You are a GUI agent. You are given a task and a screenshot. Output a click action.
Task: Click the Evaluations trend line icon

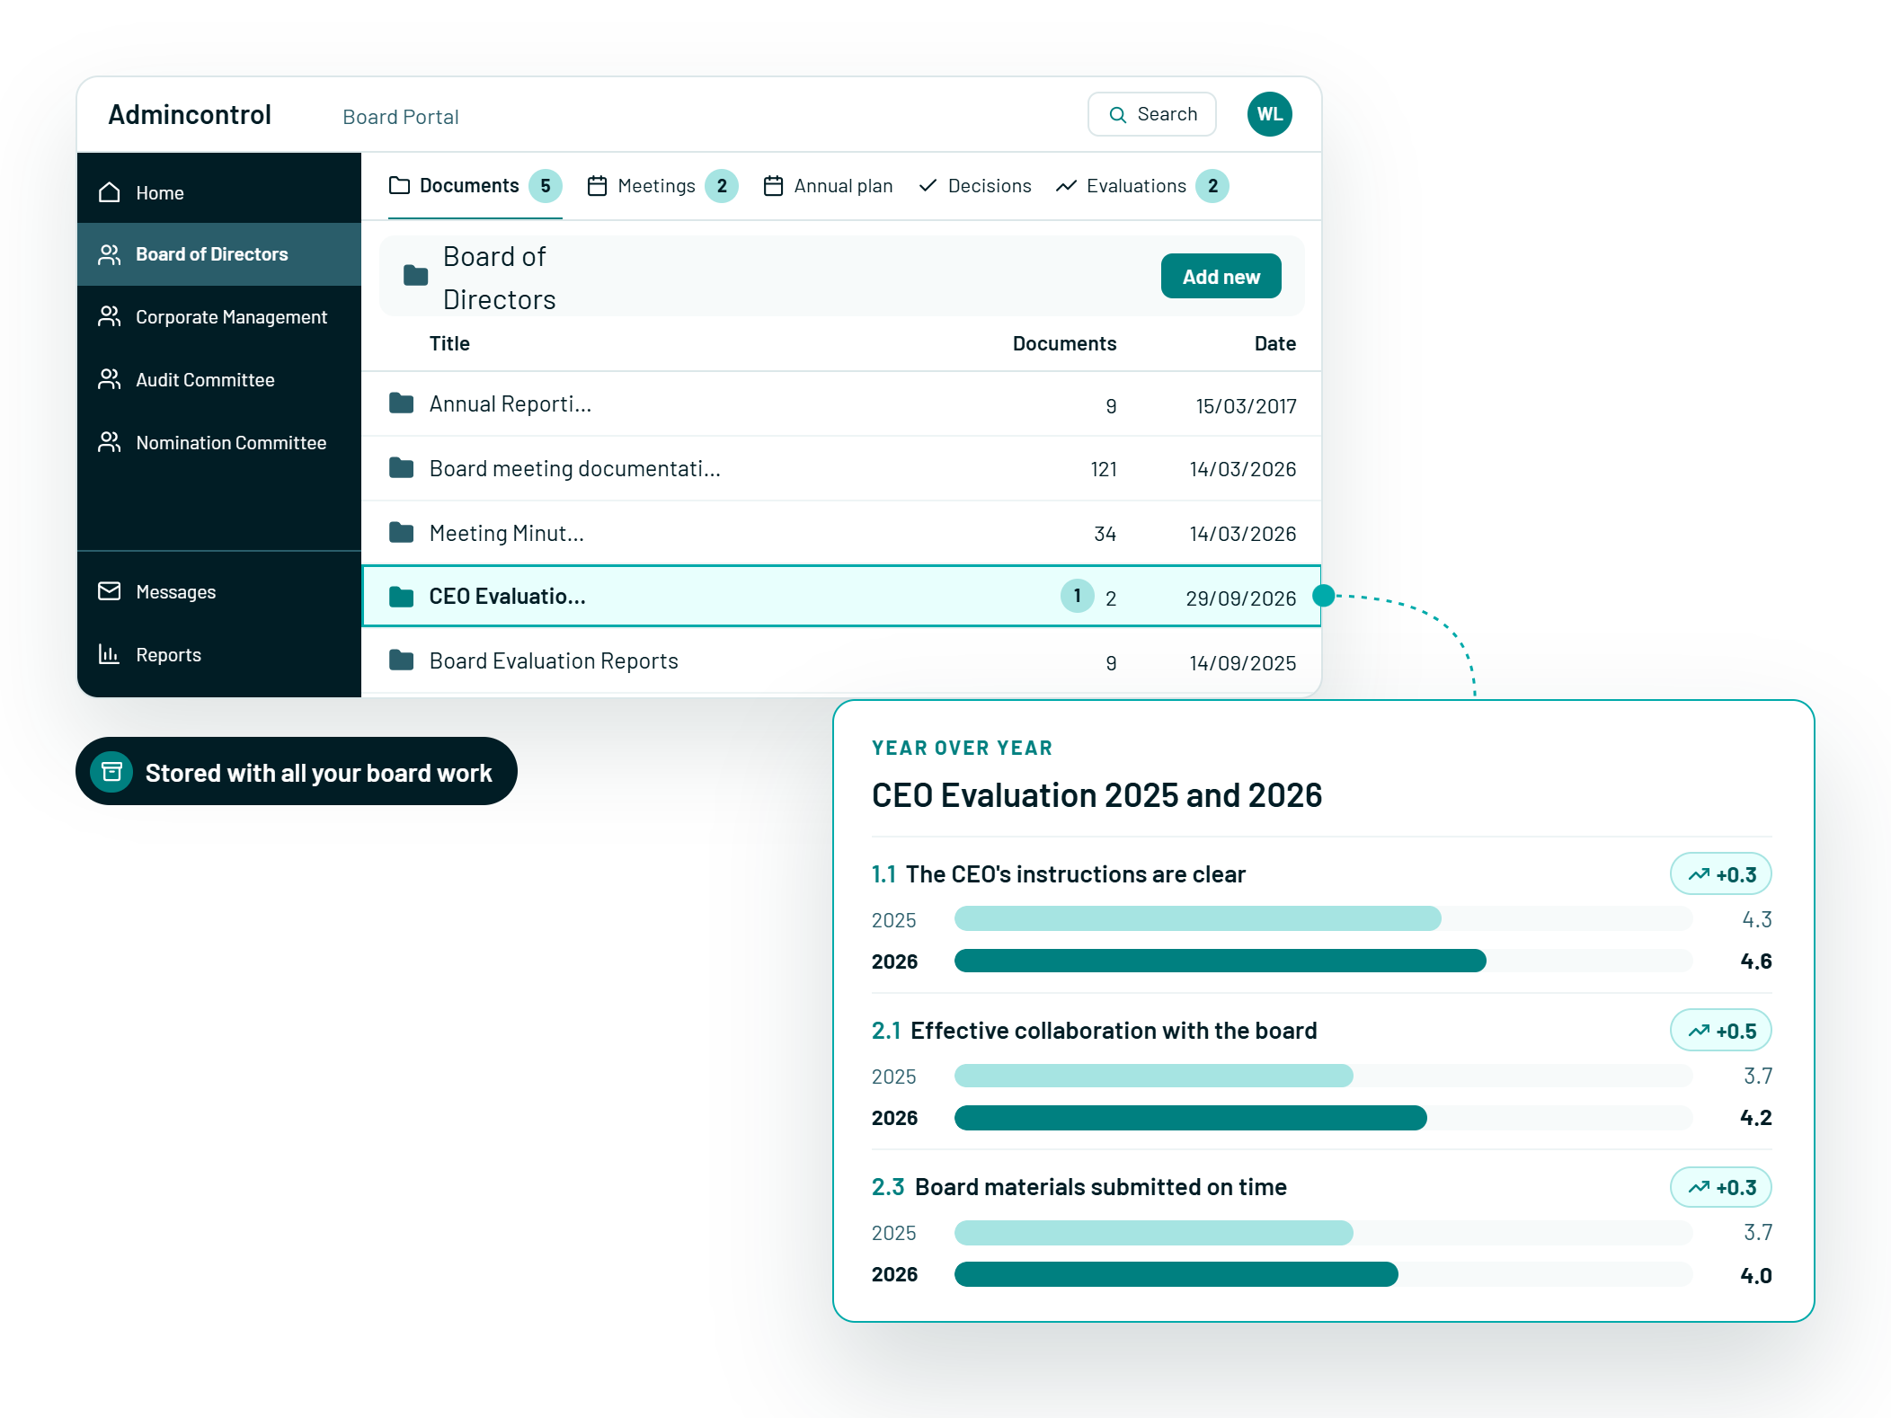coord(1066,186)
